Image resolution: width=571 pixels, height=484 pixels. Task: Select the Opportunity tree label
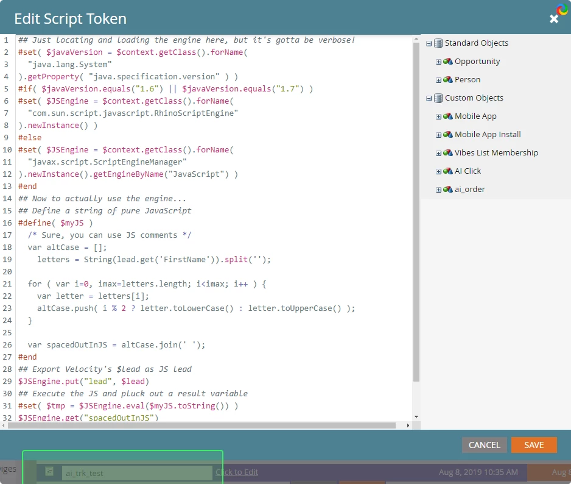[x=477, y=62]
